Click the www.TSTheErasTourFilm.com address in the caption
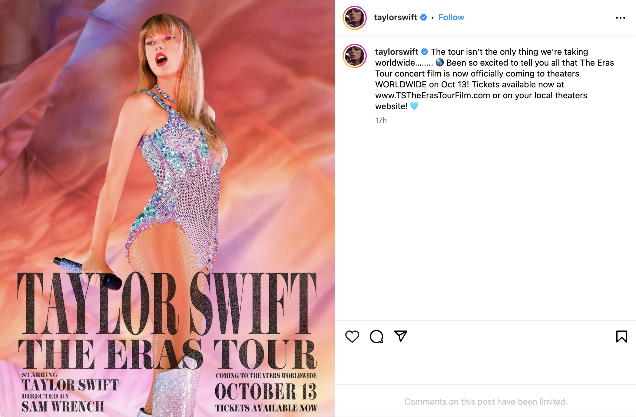 tap(432, 96)
